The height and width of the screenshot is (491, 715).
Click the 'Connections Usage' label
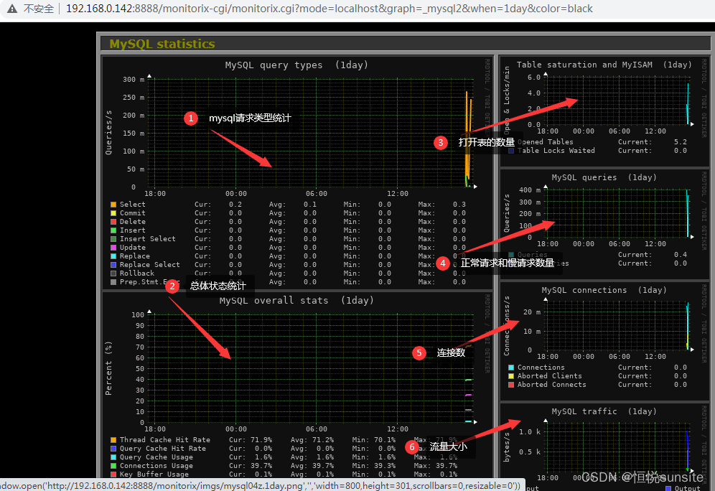pyautogui.click(x=156, y=466)
